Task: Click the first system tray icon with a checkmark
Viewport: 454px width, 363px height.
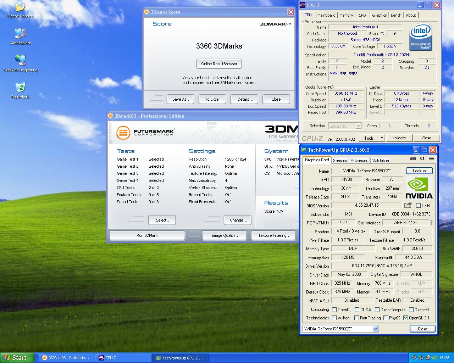Action: pos(415,358)
